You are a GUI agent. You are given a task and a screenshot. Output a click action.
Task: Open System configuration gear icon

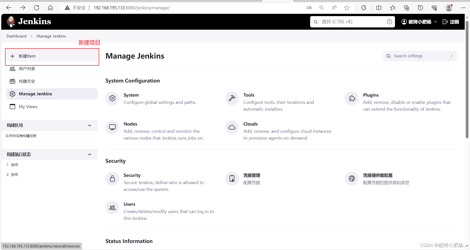[112, 98]
